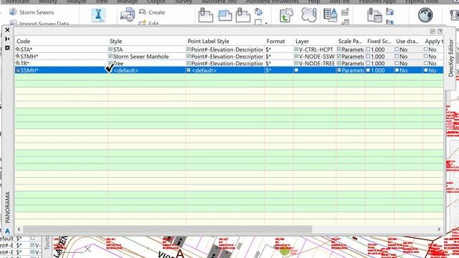The height and width of the screenshot is (258, 459).
Task: Toggle Layer checkbox for V-NODE-SSW
Action: pos(296,56)
